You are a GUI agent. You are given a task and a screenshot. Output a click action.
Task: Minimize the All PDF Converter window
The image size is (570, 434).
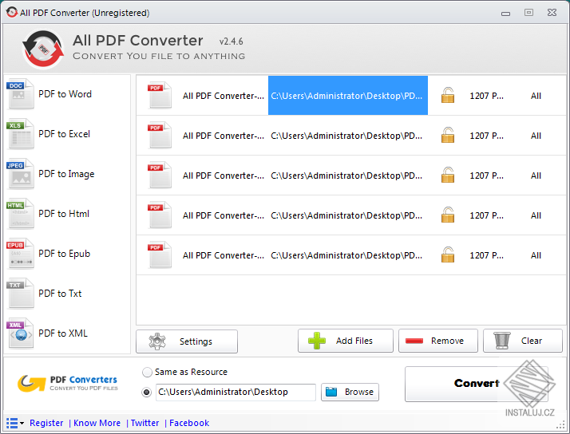(505, 14)
